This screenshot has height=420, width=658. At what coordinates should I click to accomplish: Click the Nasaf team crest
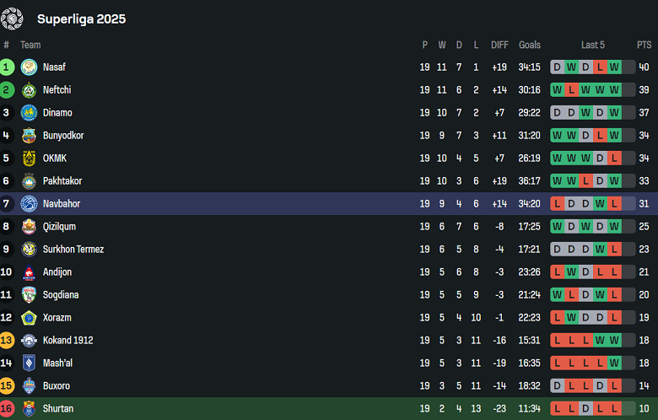coord(30,67)
